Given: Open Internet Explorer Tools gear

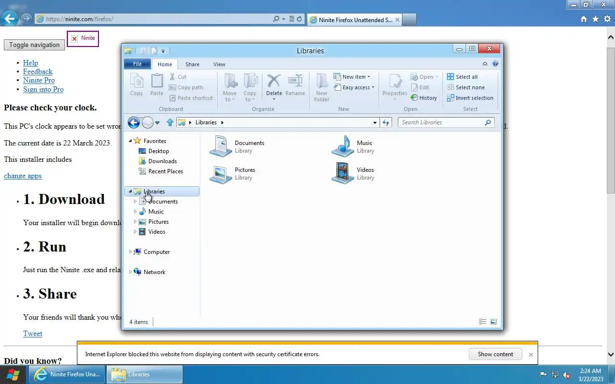Looking at the screenshot, I should click(x=607, y=19).
